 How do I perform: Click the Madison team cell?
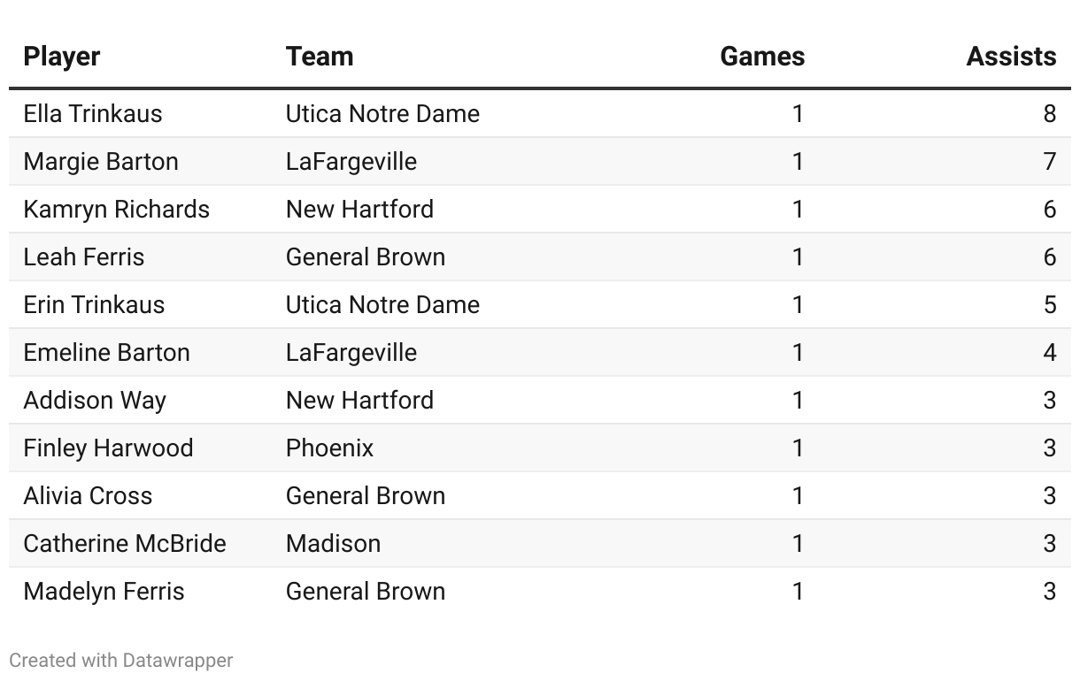click(x=333, y=544)
